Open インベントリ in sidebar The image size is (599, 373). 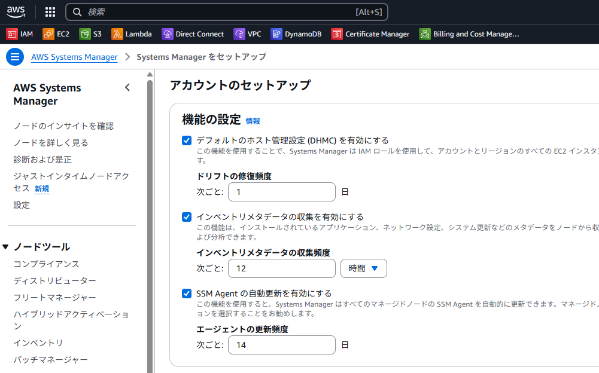coord(38,343)
